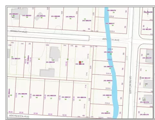Screen dimensions: 155x120
Task: Select vertical parcel label 191-000862
Action: coord(28,60)
